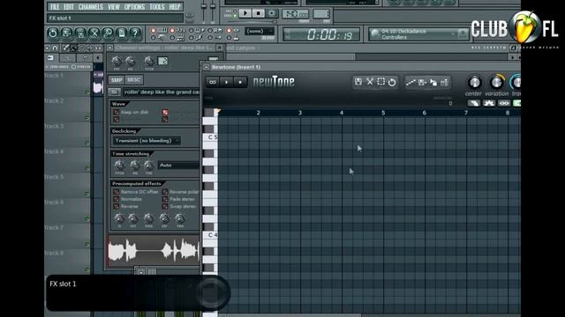Open the EDIT menu
Image resolution: width=565 pixels, height=317 pixels.
click(x=69, y=7)
